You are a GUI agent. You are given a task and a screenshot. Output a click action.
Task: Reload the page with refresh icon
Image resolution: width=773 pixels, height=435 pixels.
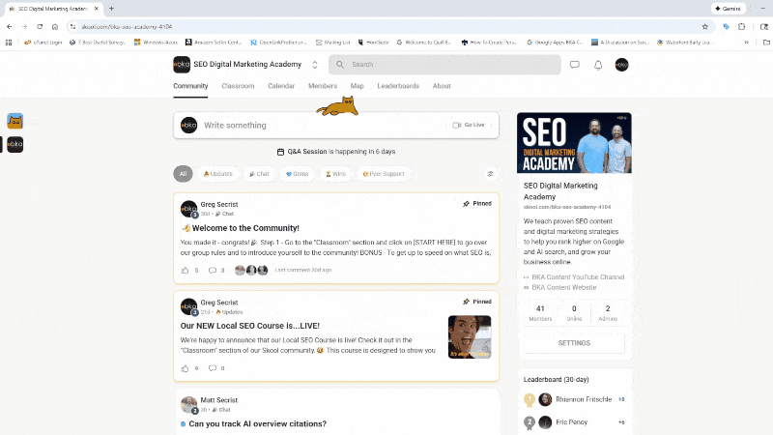40,27
